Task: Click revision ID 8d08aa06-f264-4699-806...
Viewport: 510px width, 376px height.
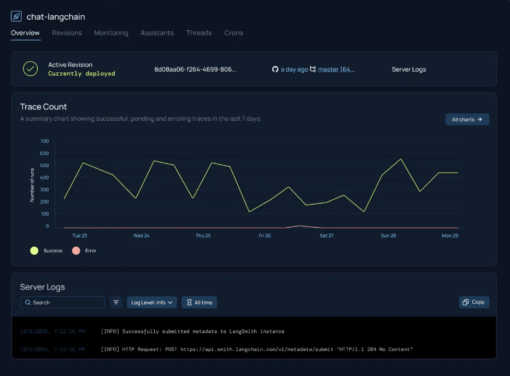Action: click(x=196, y=70)
